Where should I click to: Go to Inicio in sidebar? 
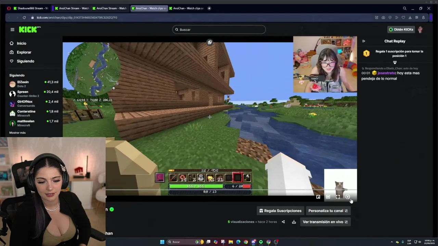(18, 43)
